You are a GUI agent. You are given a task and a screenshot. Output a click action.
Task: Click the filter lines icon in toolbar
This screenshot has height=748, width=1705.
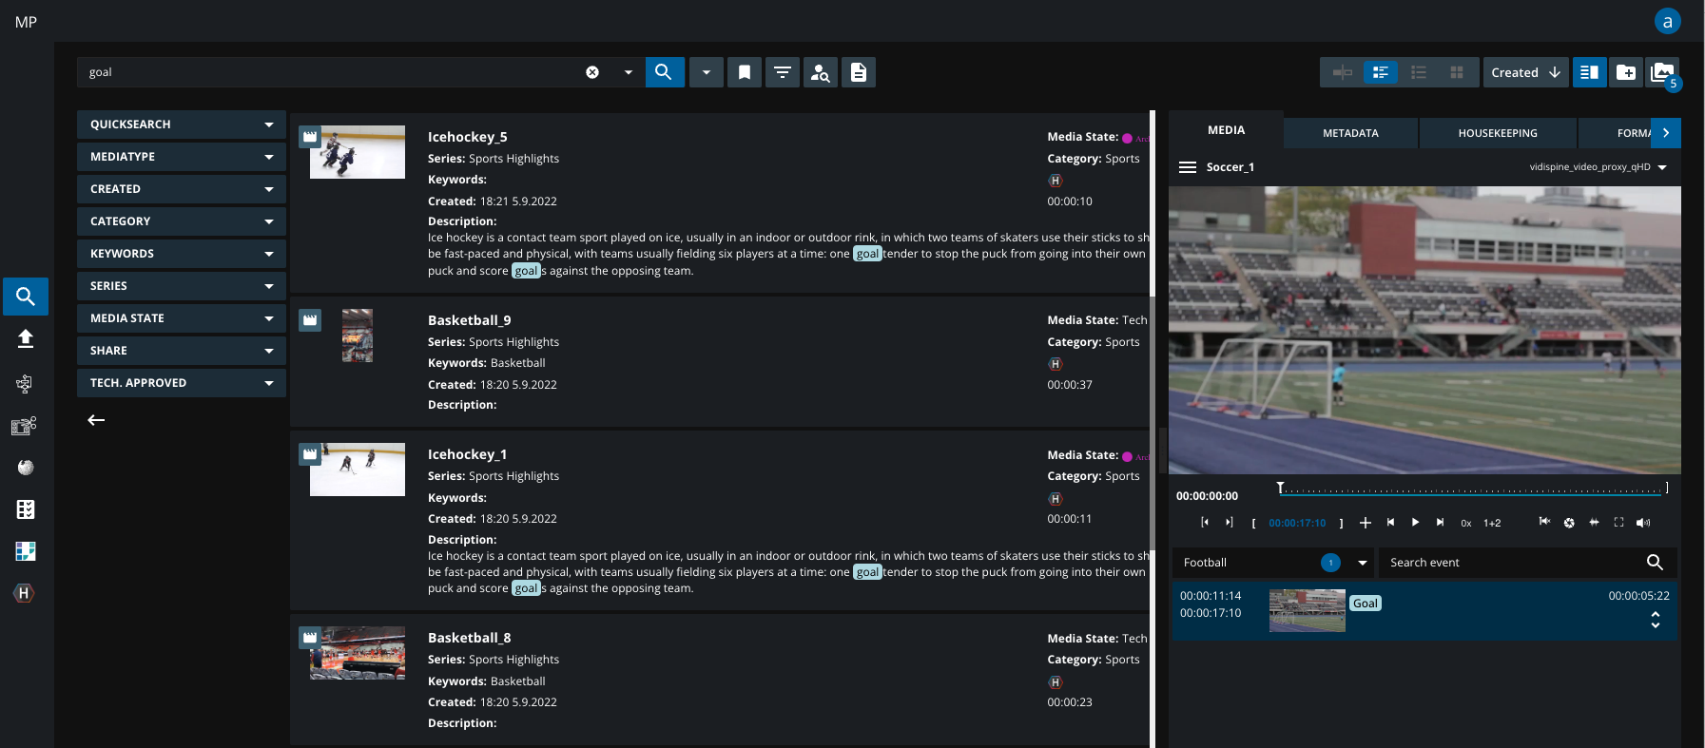[783, 72]
